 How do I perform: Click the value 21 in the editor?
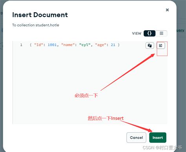point(113,45)
